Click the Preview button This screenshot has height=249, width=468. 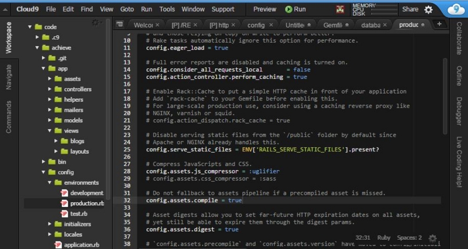coord(264,9)
